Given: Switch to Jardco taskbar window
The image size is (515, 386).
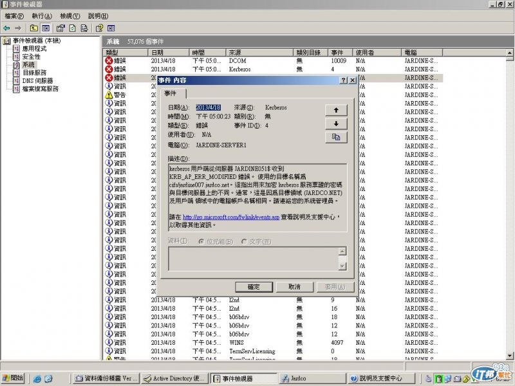Looking at the screenshot, I should [312, 378].
